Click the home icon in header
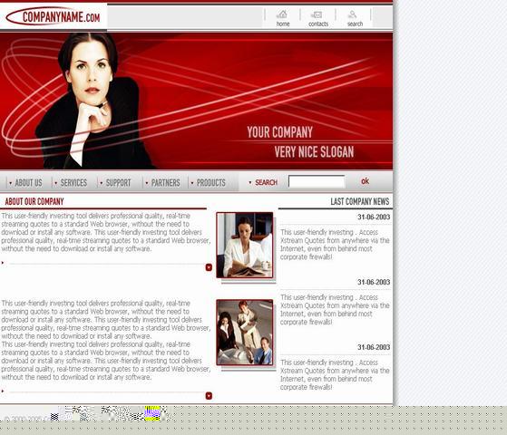507x435 pixels. tap(283, 14)
